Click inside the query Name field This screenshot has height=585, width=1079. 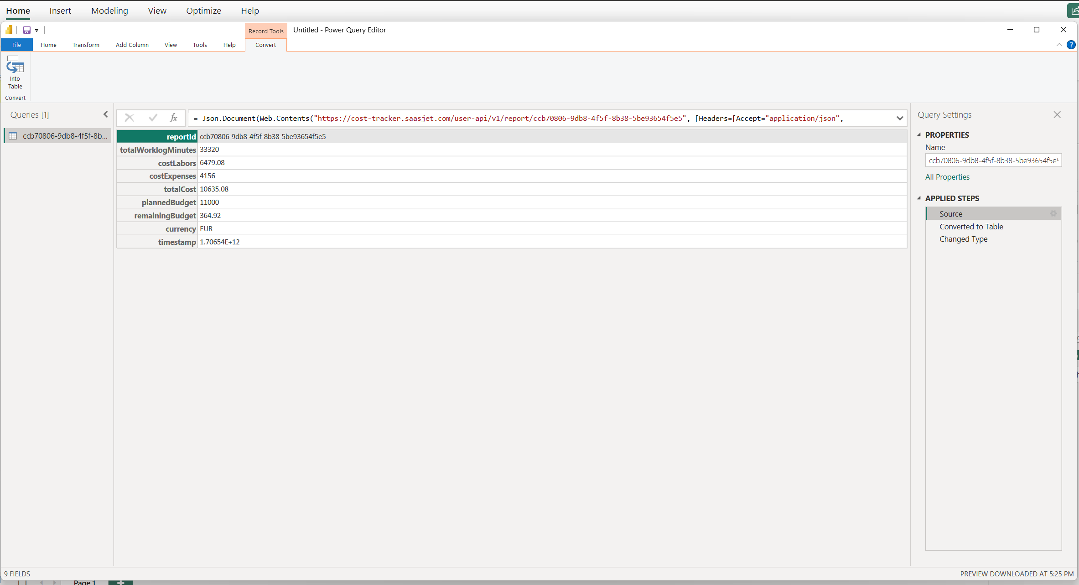coord(993,160)
